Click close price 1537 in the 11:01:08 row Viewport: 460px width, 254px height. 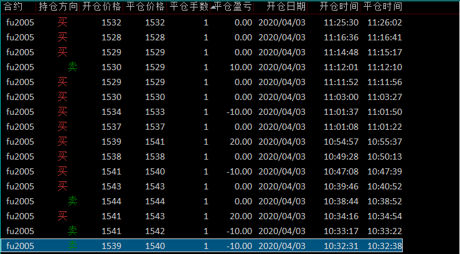point(155,127)
